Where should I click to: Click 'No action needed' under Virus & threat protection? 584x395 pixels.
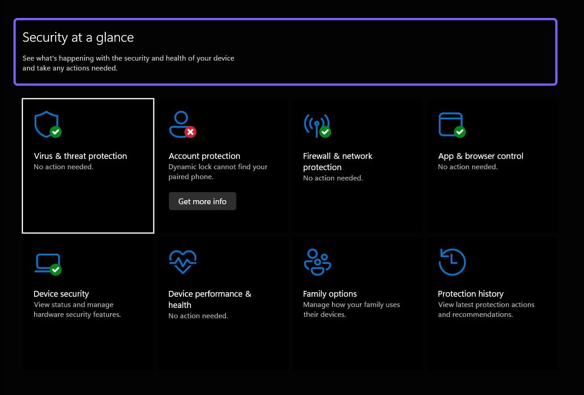[x=63, y=167]
